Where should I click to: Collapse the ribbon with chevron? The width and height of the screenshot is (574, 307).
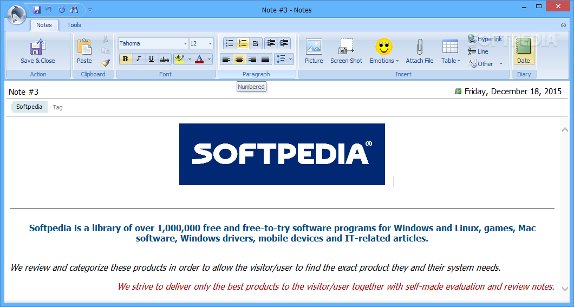click(x=563, y=25)
